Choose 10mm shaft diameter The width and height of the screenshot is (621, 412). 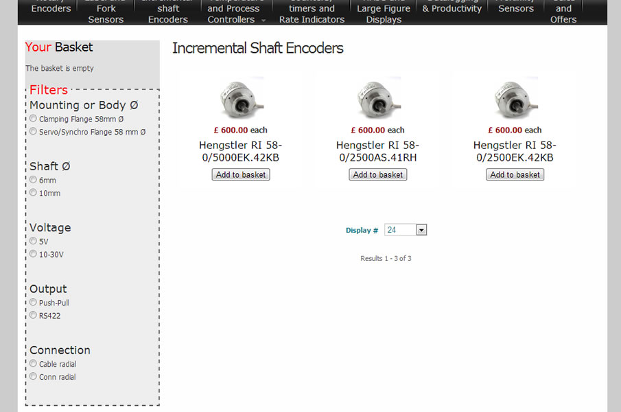point(33,192)
